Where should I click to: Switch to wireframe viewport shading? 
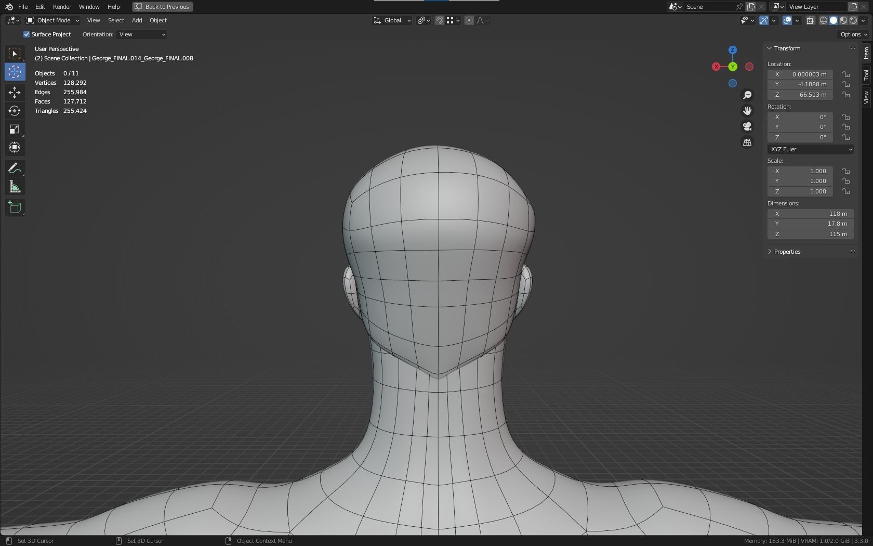[824, 20]
